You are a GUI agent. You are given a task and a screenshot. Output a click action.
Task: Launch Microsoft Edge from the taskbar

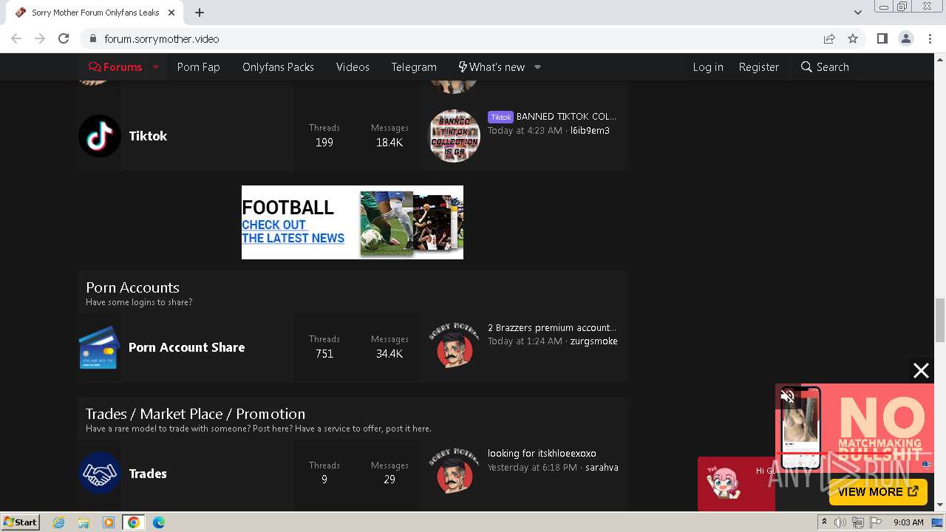159,522
